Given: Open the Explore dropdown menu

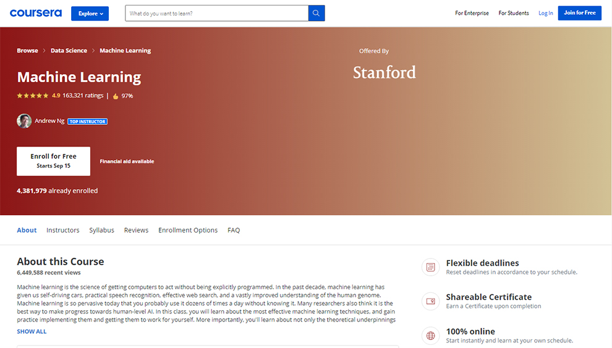Looking at the screenshot, I should point(90,14).
